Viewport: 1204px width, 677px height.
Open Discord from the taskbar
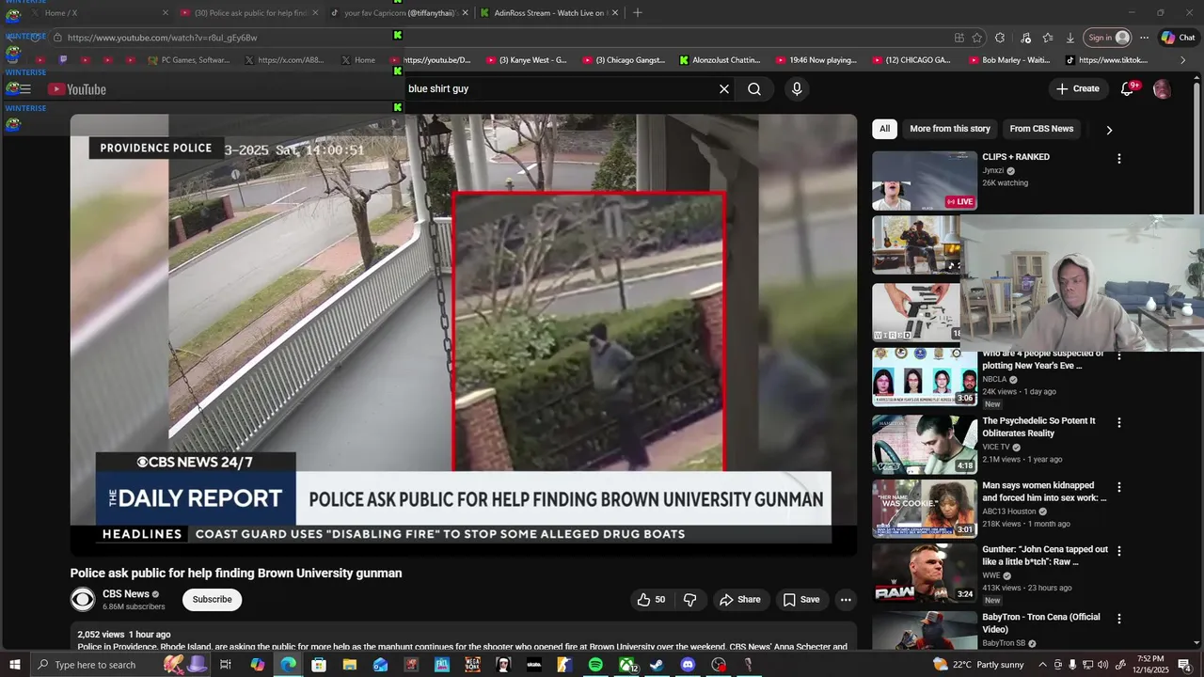click(688, 665)
